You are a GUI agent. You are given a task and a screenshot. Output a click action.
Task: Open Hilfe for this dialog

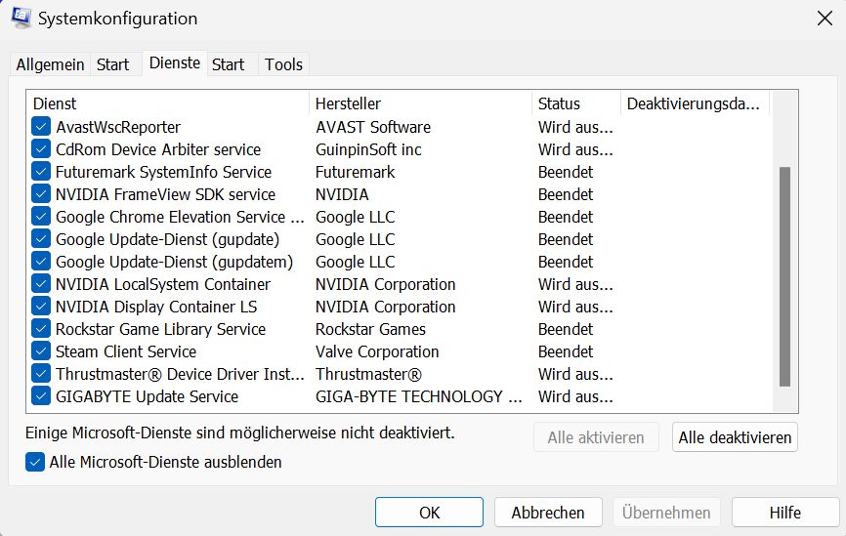[784, 513]
